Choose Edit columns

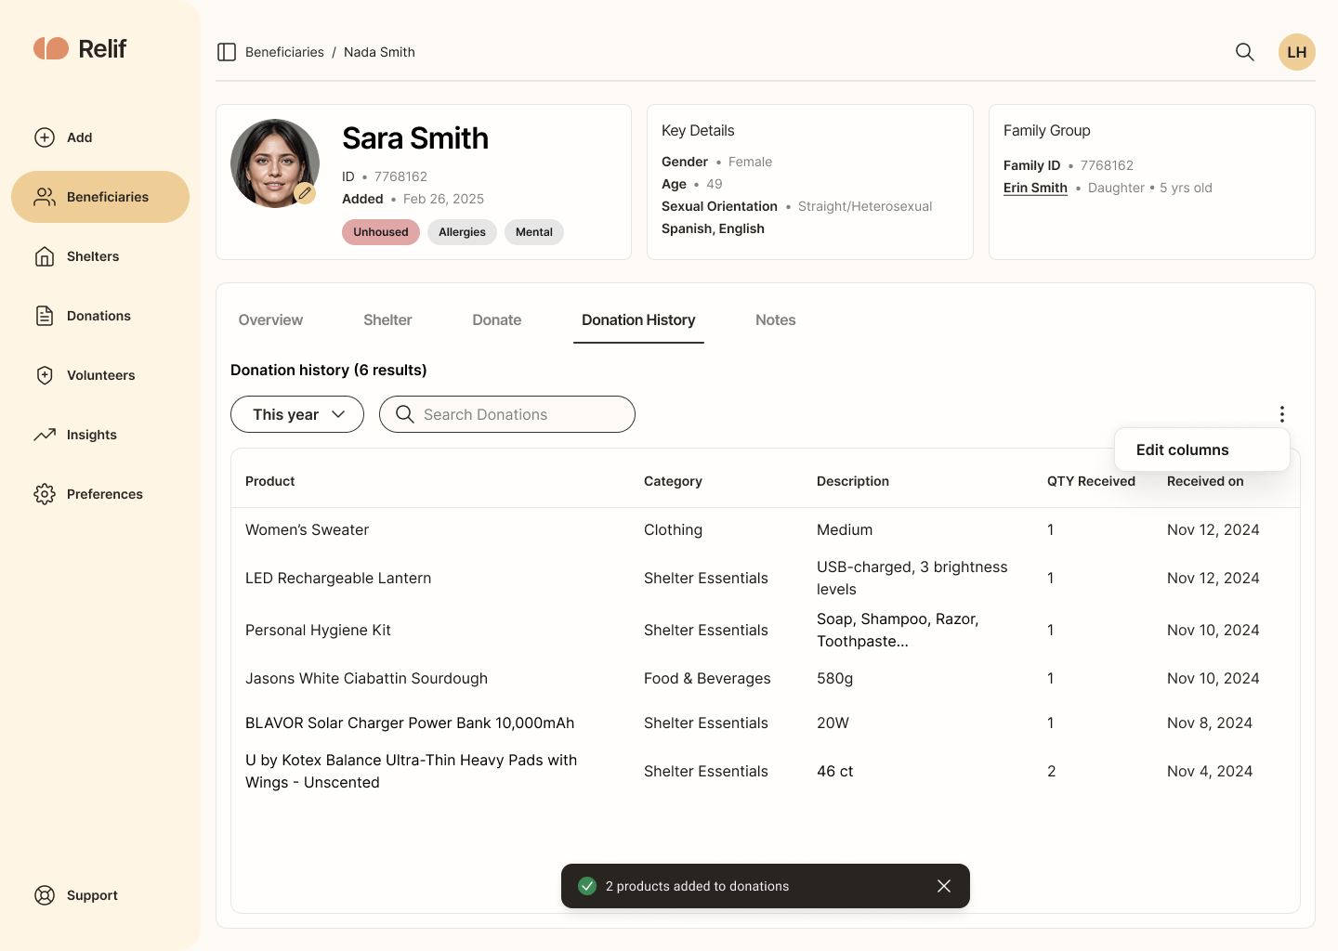tap(1202, 449)
